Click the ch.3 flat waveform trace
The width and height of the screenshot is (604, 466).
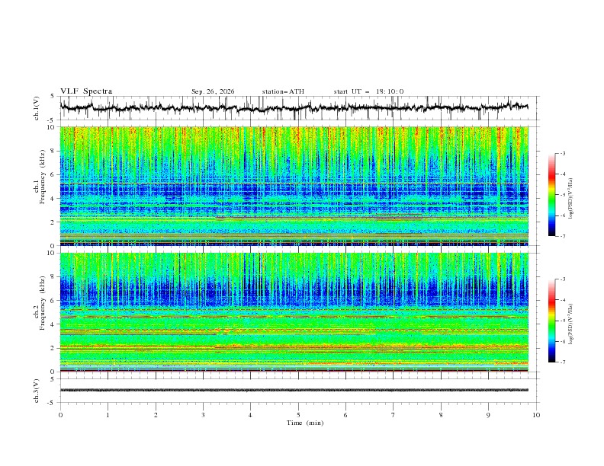(x=294, y=390)
